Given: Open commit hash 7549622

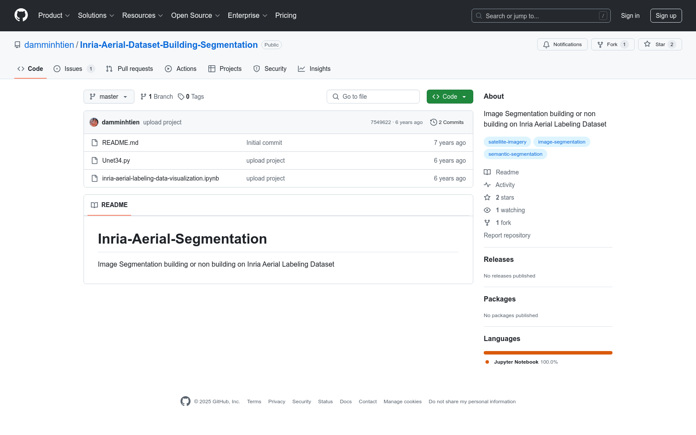Looking at the screenshot, I should coord(381,122).
